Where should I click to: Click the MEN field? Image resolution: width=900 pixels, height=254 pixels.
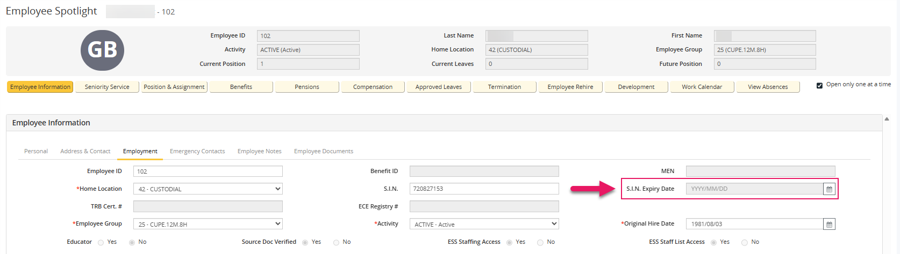pyautogui.click(x=761, y=171)
